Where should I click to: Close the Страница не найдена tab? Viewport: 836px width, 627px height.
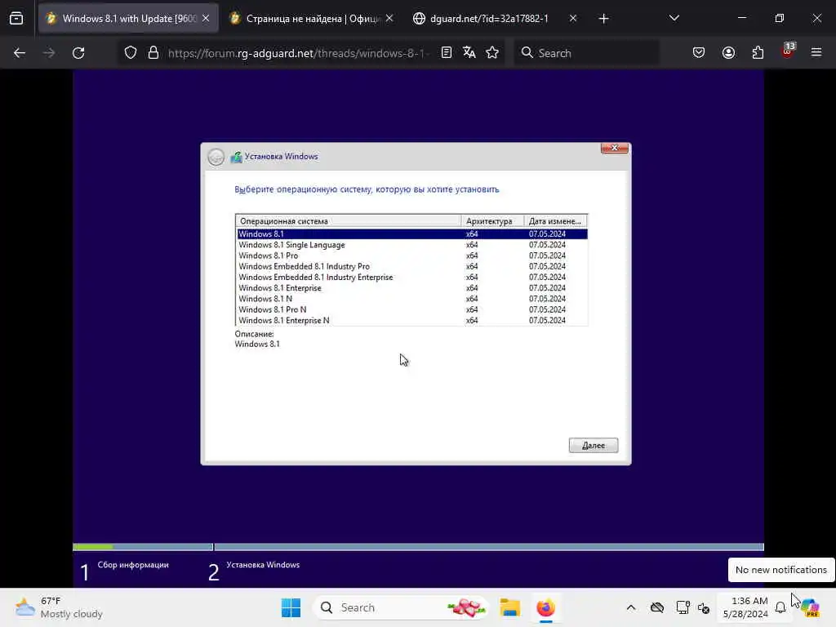pyautogui.click(x=389, y=19)
